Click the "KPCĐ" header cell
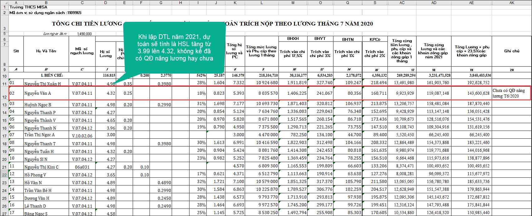This screenshot has height=216, width=532. pyautogui.click(x=375, y=39)
